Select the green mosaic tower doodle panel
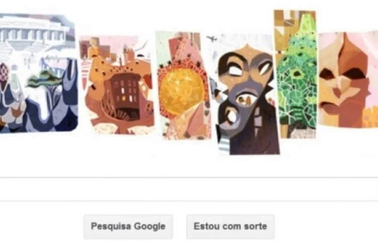This screenshot has height=252, width=378. click(295, 74)
